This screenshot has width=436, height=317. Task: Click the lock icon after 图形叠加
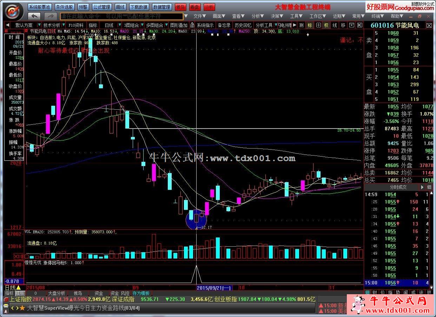coord(192,25)
